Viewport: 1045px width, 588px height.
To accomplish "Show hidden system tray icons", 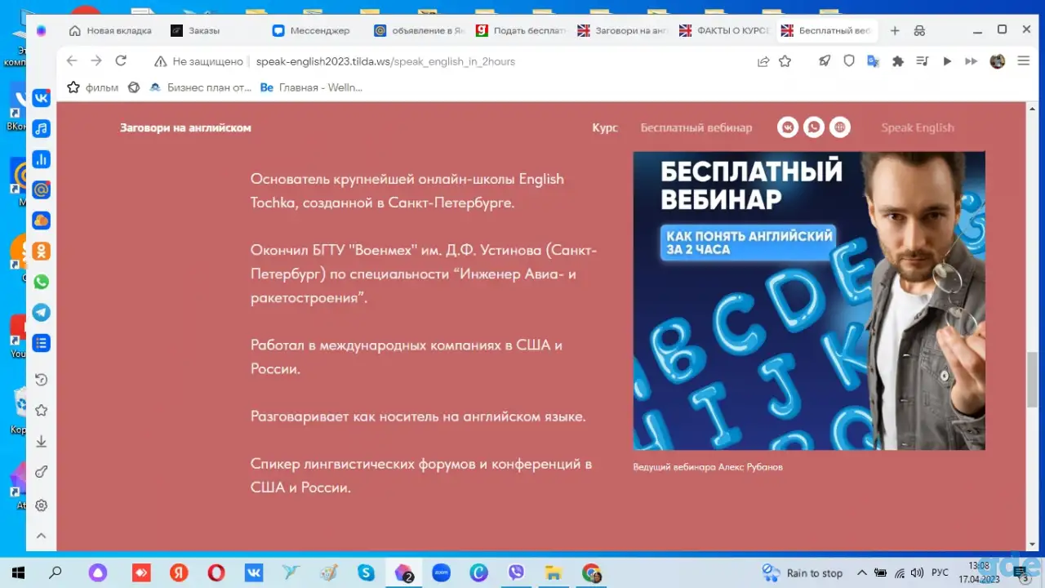I will (x=861, y=572).
